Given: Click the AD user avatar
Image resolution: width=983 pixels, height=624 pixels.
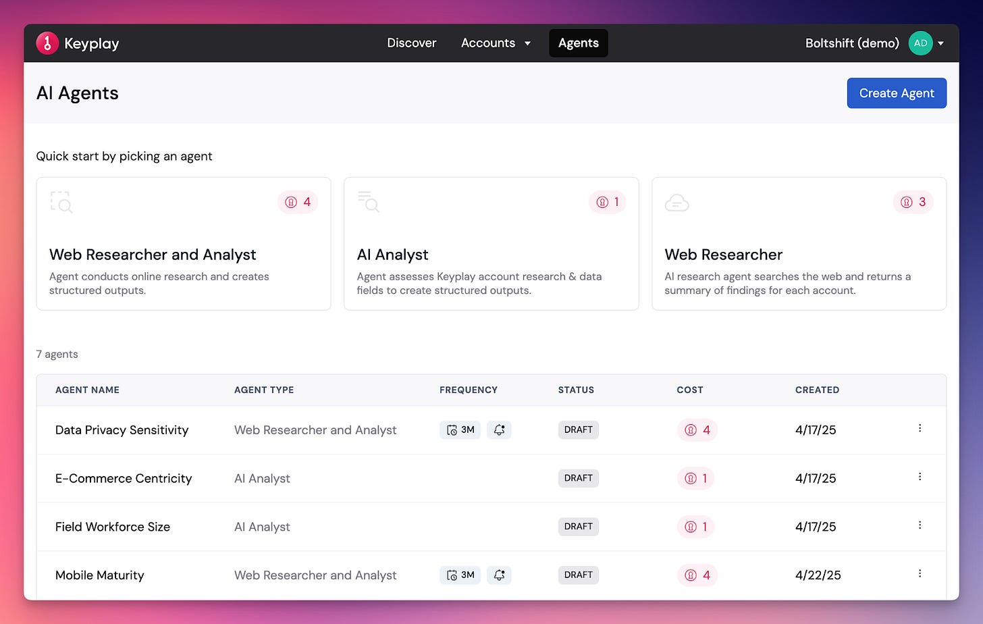Looking at the screenshot, I should [x=920, y=43].
